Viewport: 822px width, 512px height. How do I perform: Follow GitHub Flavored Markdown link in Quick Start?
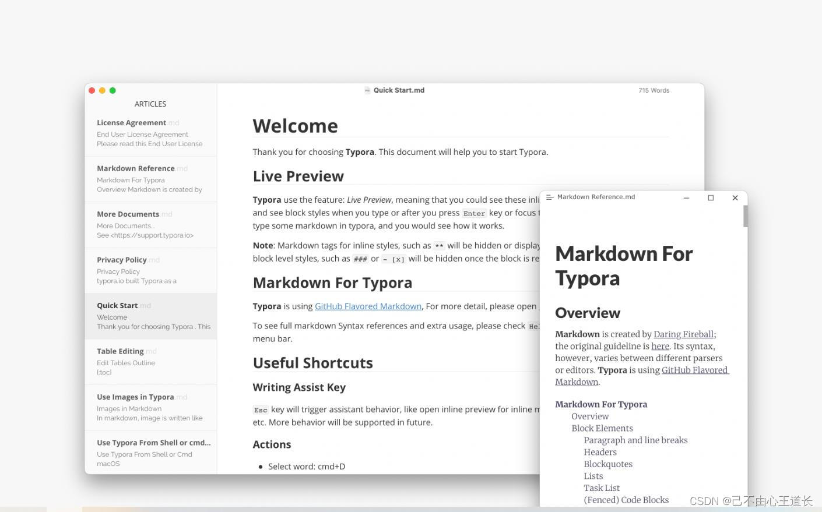368,306
